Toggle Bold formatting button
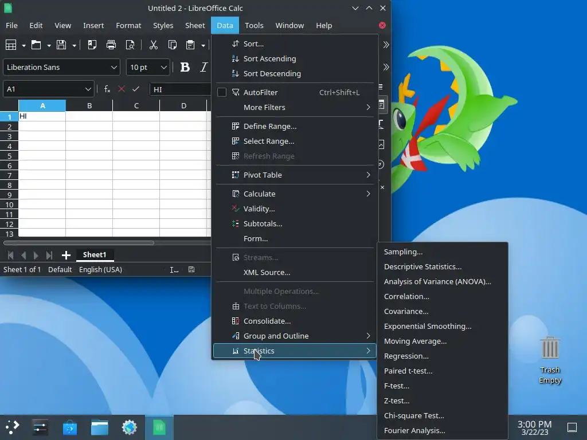587x440 pixels. pos(185,68)
